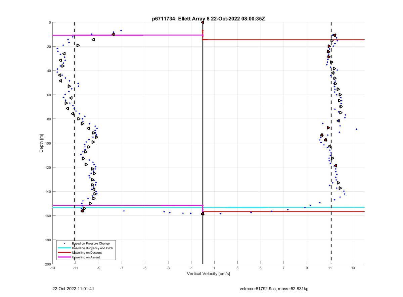Screen dimensions: 403x297
Task: Click the x-axis tick label 9
Action: pos(307,268)
